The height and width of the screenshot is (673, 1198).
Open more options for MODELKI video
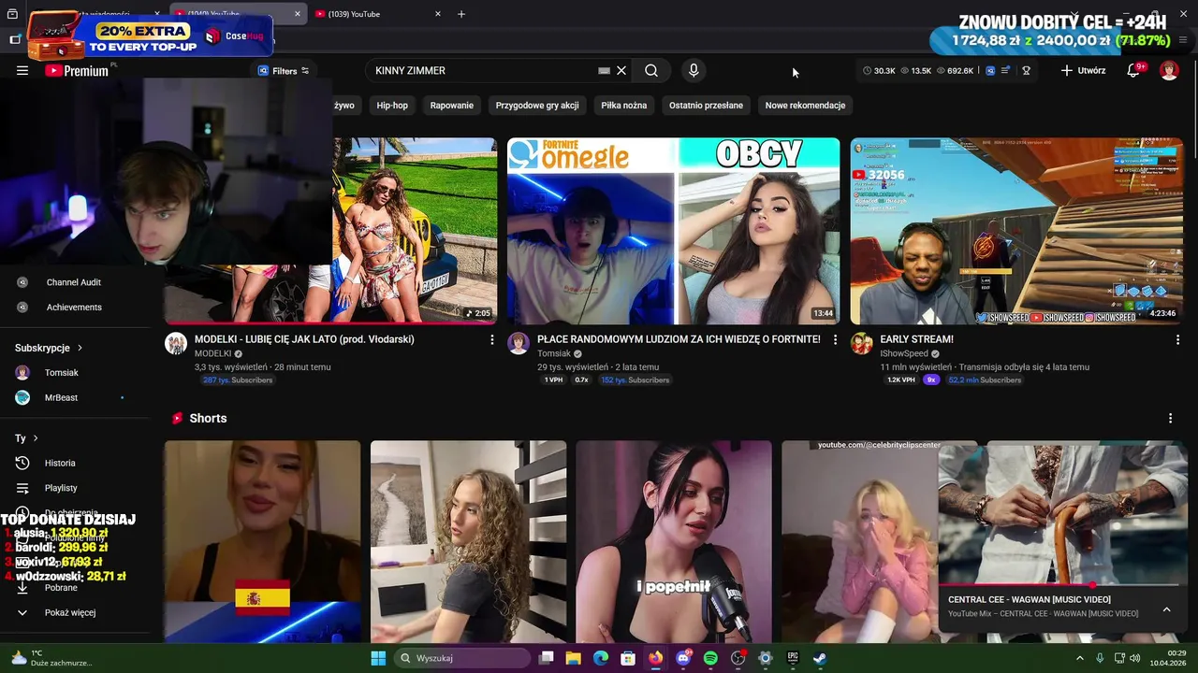coord(491,340)
